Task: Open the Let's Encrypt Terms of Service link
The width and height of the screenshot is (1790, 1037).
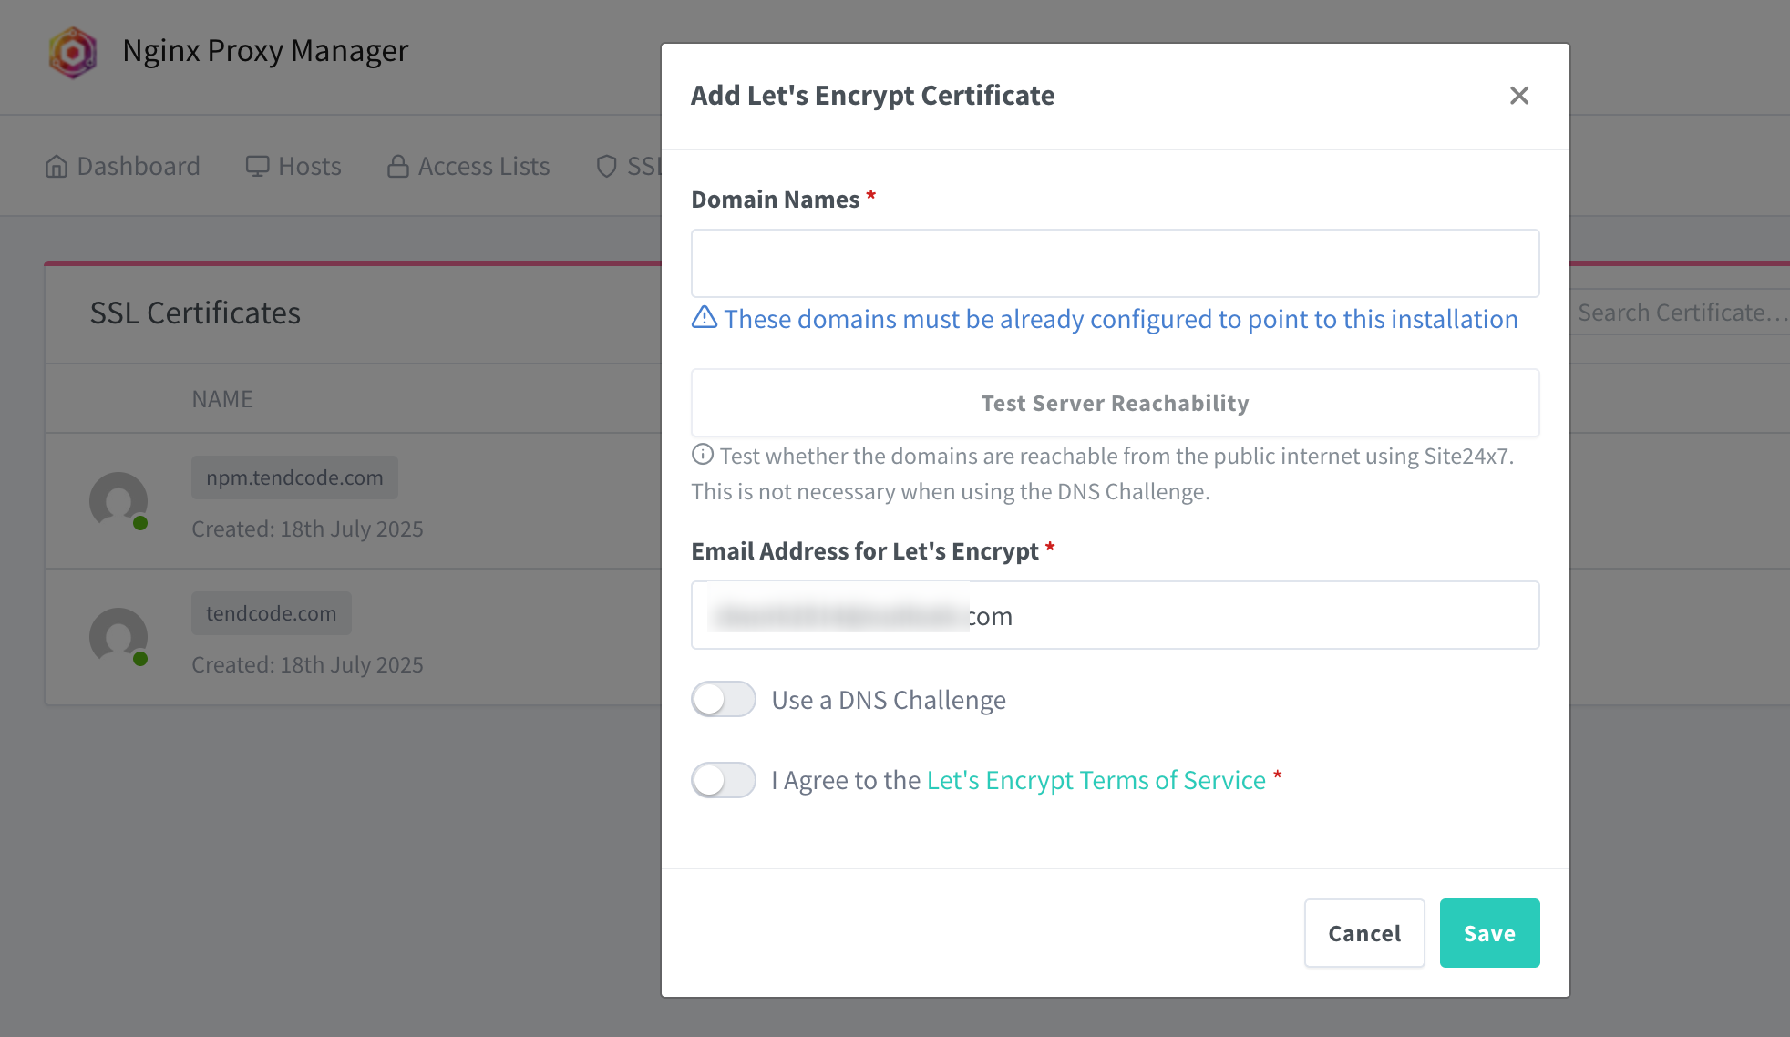Action: (x=1096, y=780)
